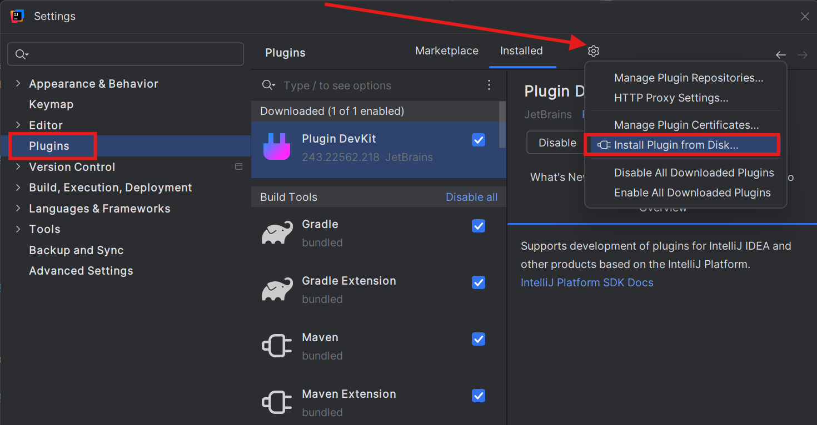Click the Downloaded (1 of 1 enabled) header
Screen dimensions: 817x425
pos(332,111)
